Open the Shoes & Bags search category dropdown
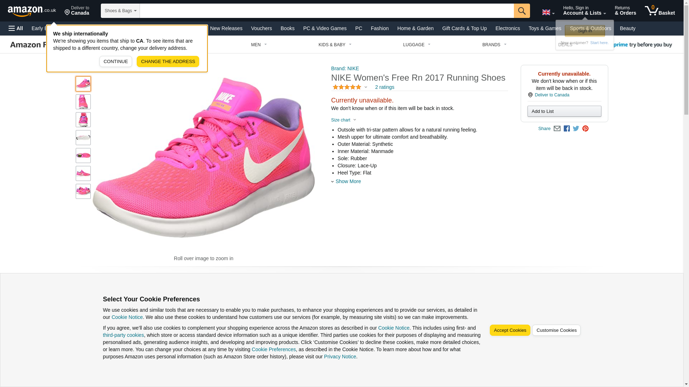The image size is (689, 387). click(x=120, y=11)
